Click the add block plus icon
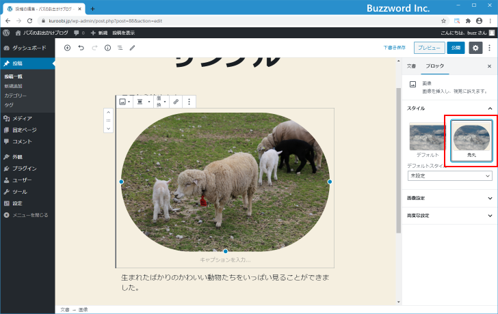The width and height of the screenshot is (498, 314). click(67, 48)
